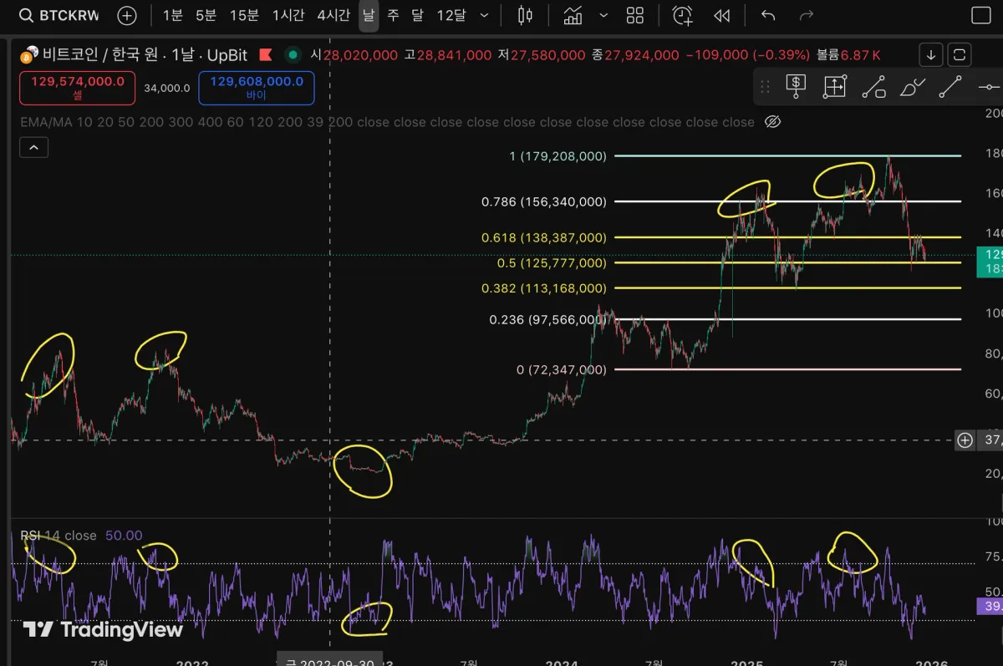This screenshot has height=666, width=1003.
Task: Undo the last chart action
Action: pyautogui.click(x=769, y=15)
